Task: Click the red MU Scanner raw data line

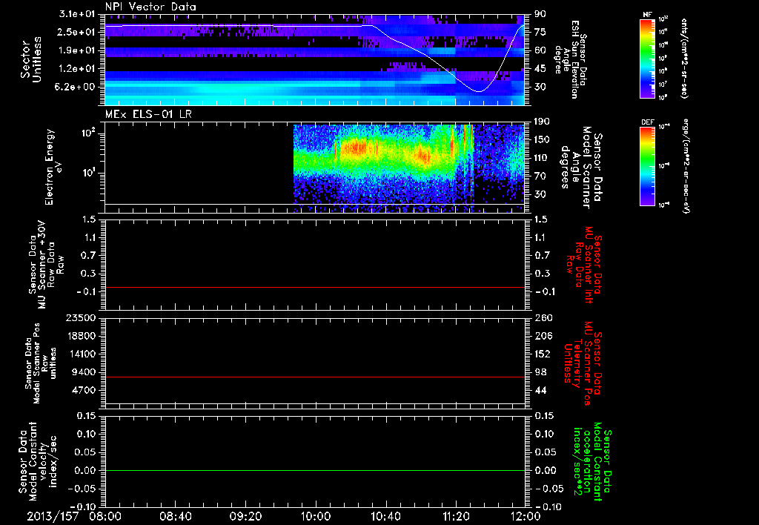Action: pos(314,287)
